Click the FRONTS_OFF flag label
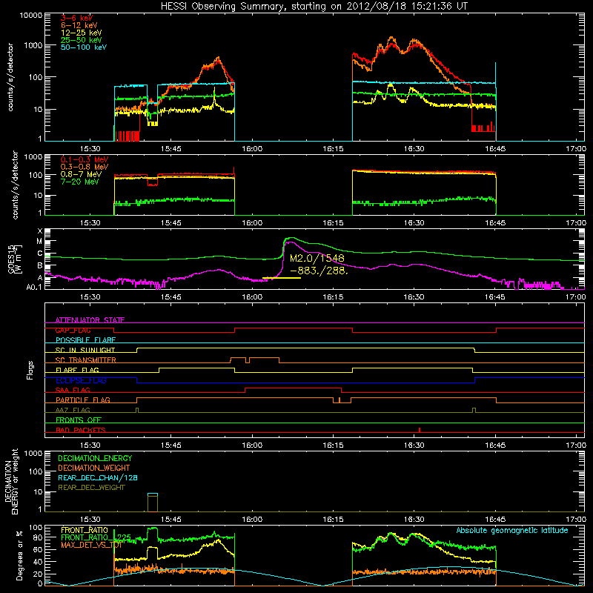 pos(79,420)
